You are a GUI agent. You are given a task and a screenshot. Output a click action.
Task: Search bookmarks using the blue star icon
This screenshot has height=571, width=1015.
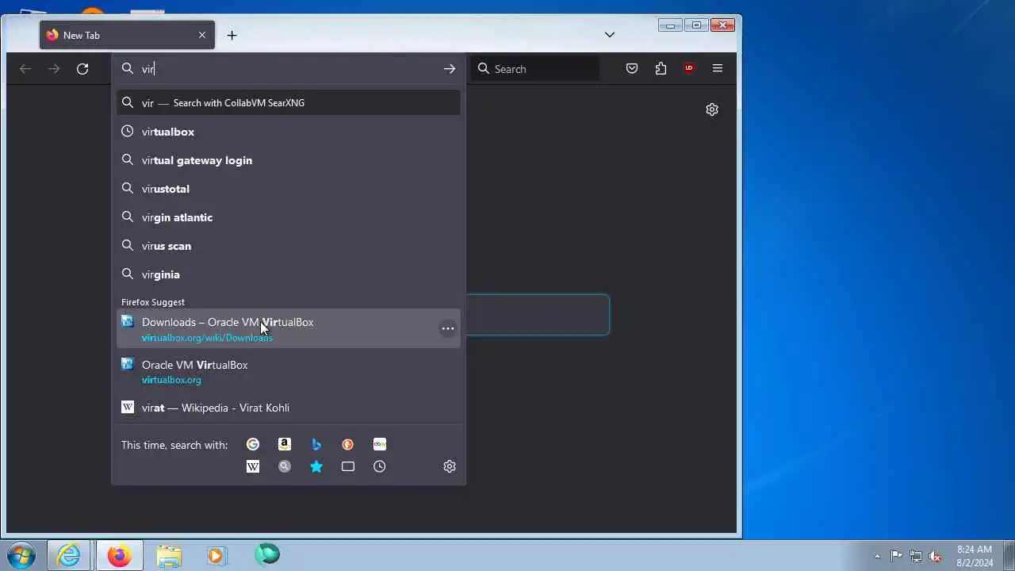tap(316, 466)
